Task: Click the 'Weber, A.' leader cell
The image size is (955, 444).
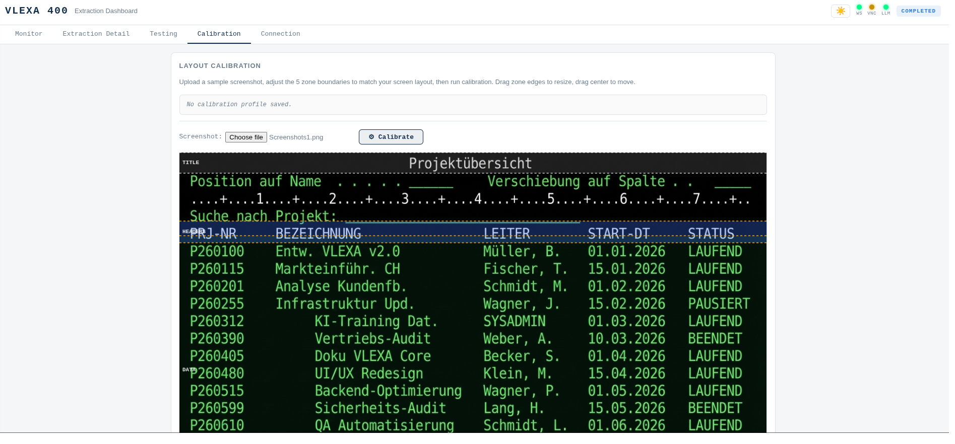Action: 518,338
